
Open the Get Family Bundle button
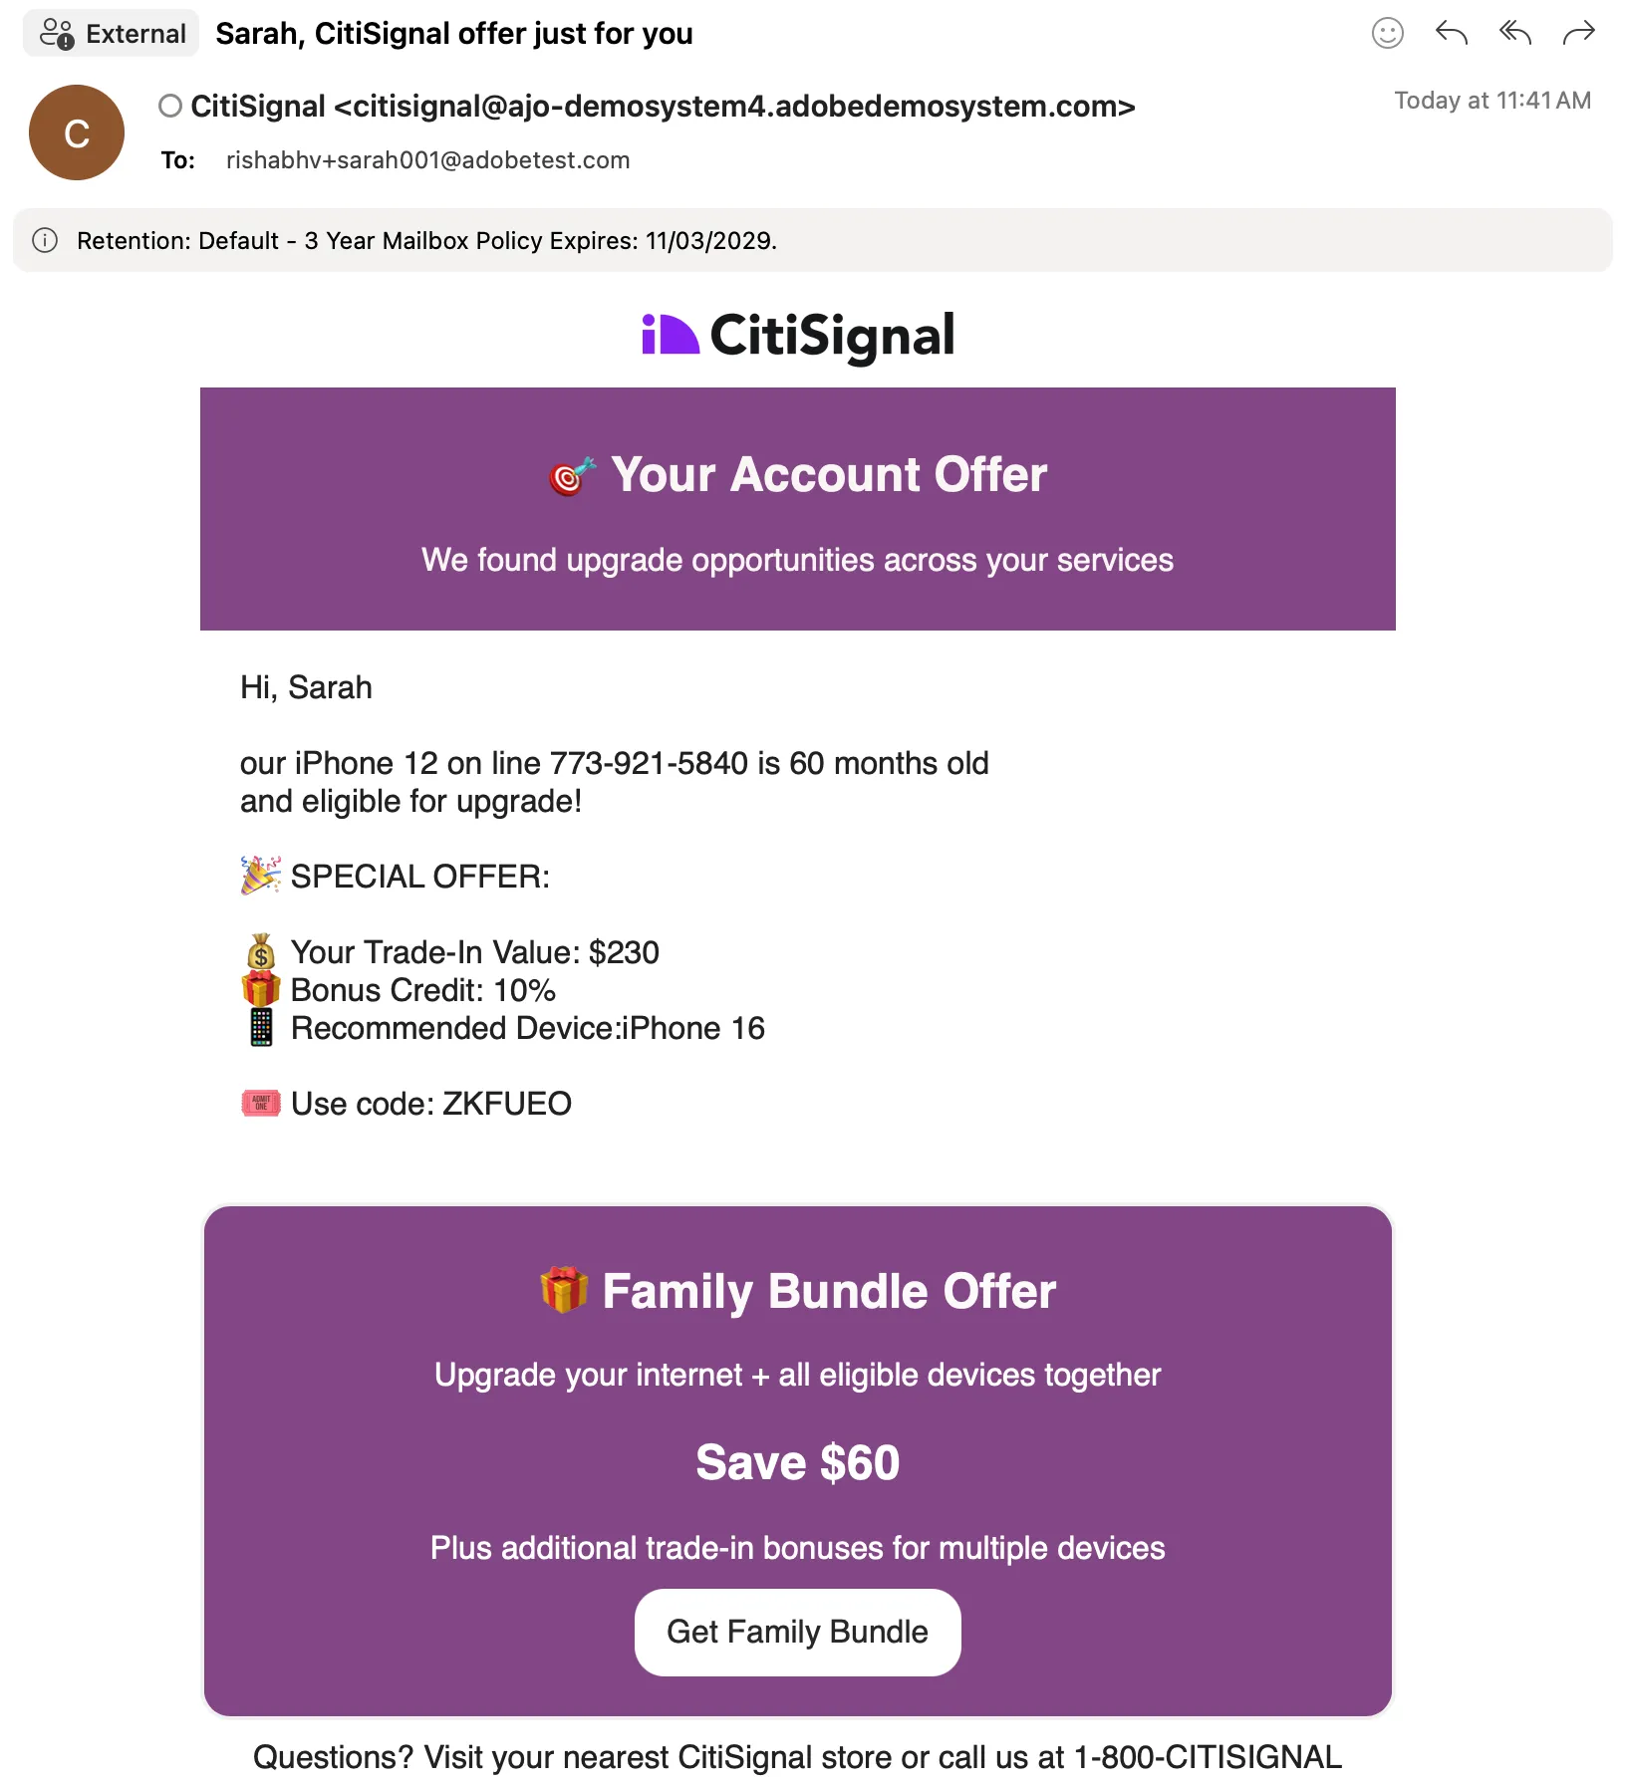coord(798,1632)
